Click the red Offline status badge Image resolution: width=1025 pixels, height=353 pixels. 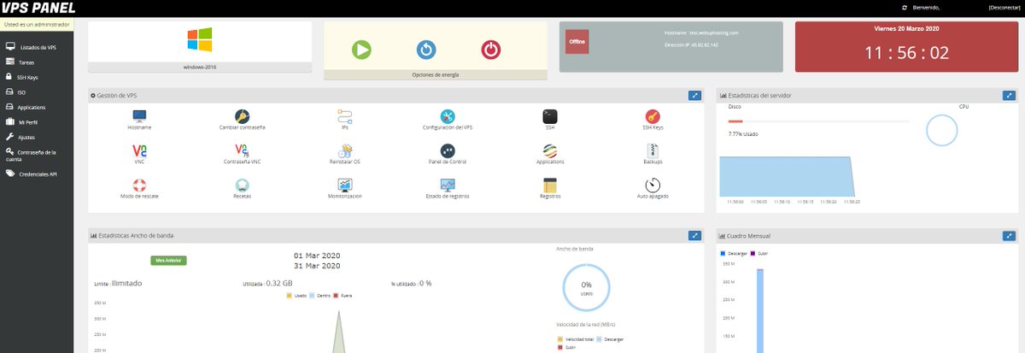(x=577, y=41)
